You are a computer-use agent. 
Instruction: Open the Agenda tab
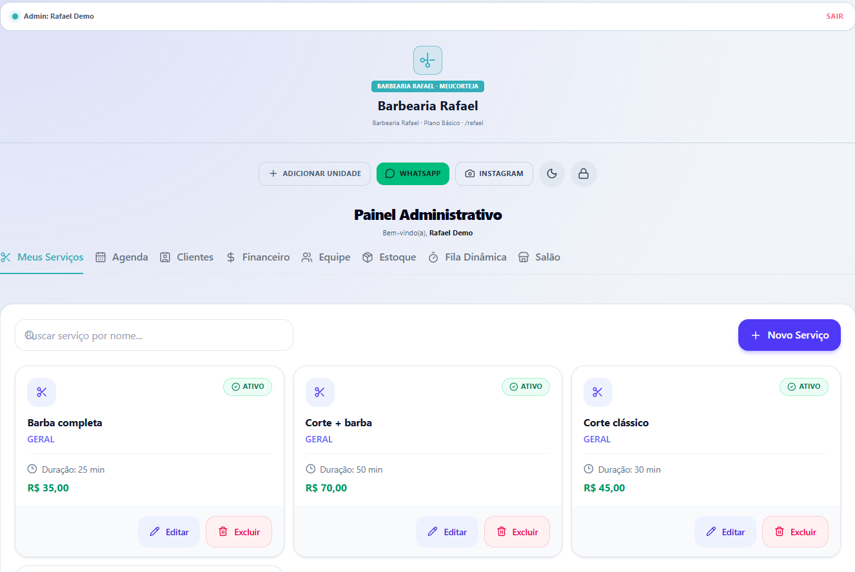[x=121, y=257]
